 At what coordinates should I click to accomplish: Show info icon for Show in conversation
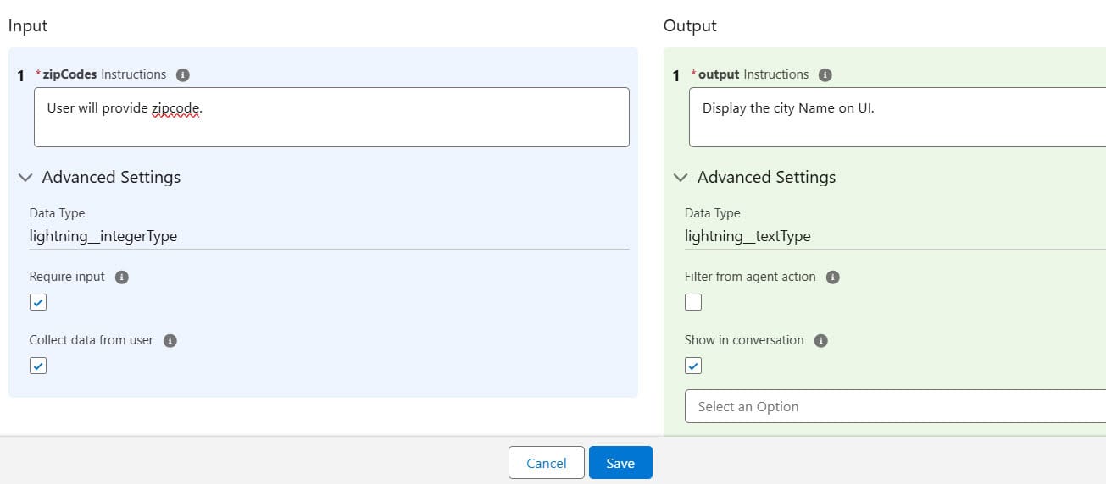coord(820,340)
